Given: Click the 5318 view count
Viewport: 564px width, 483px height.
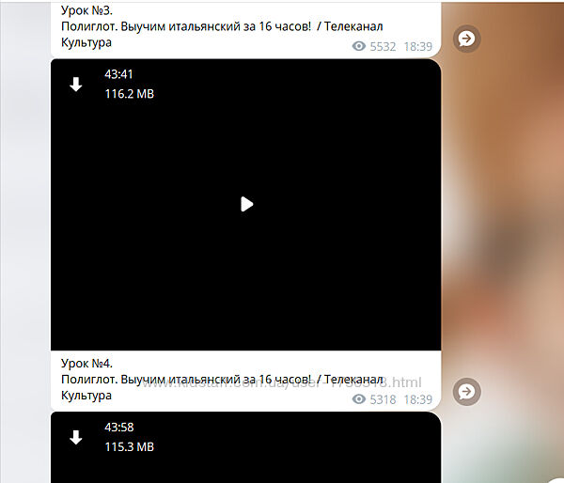Looking at the screenshot, I should click(383, 399).
